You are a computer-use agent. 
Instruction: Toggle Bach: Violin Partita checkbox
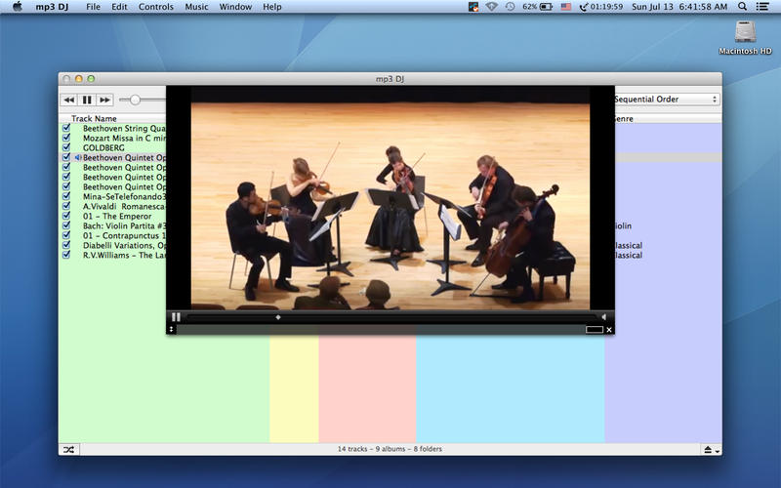66,225
